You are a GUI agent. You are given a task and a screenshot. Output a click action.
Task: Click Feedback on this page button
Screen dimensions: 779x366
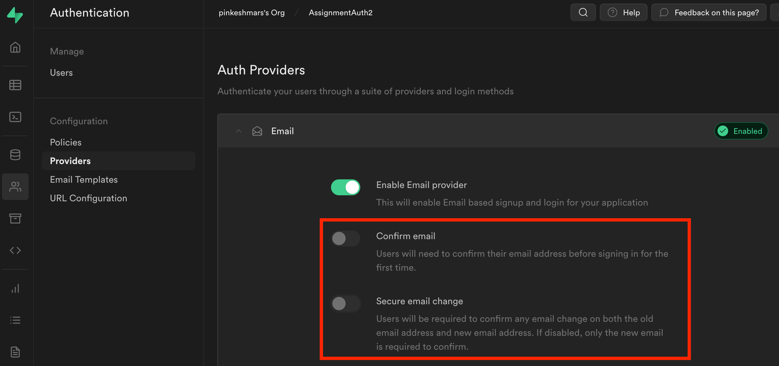709,13
